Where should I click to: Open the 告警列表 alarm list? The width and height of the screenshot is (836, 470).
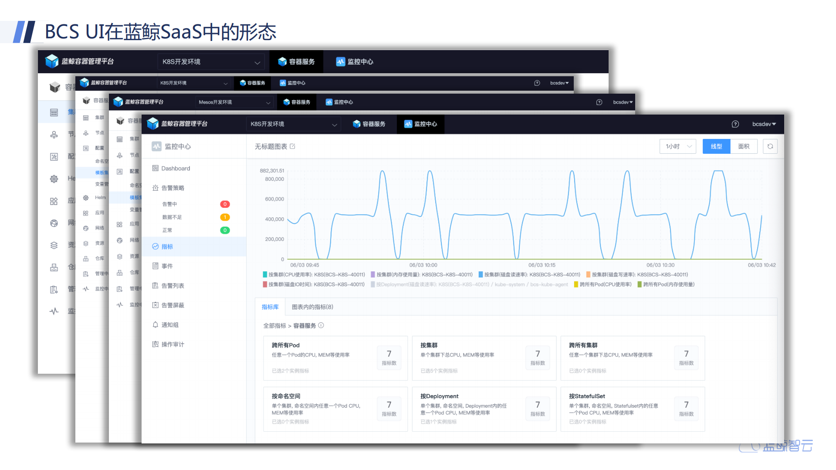click(x=173, y=285)
